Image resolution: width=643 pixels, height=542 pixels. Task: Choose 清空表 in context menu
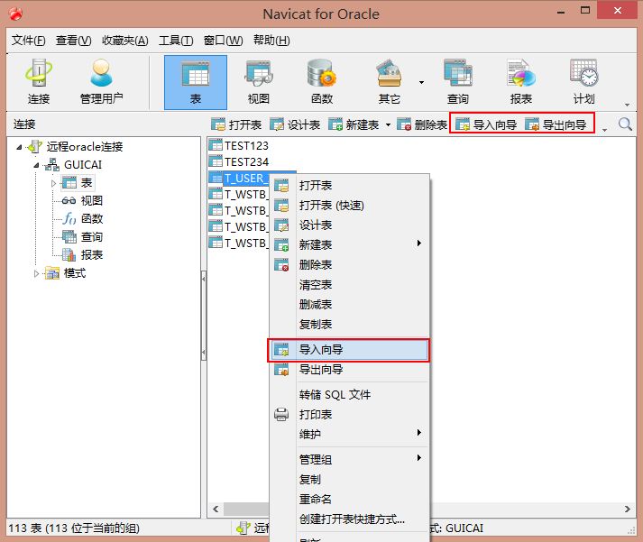coord(349,285)
